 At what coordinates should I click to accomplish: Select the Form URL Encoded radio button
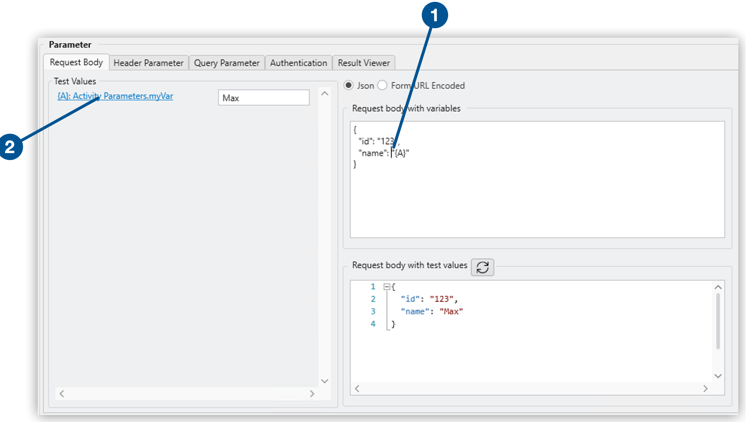(x=382, y=85)
